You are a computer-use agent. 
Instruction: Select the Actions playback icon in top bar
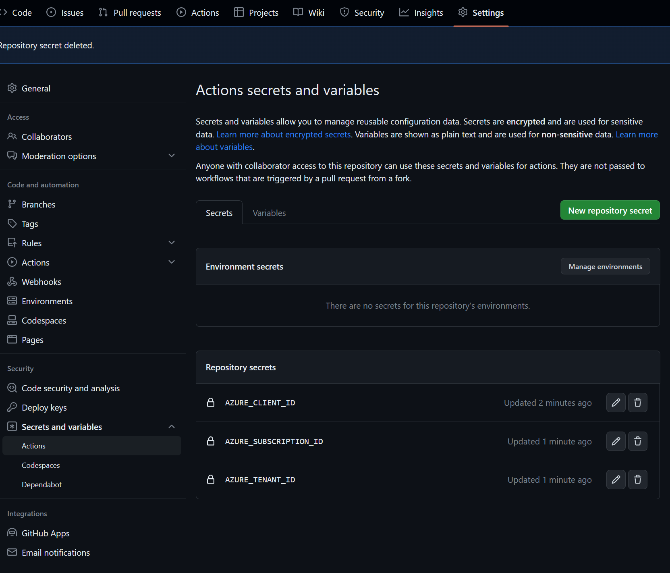(180, 12)
